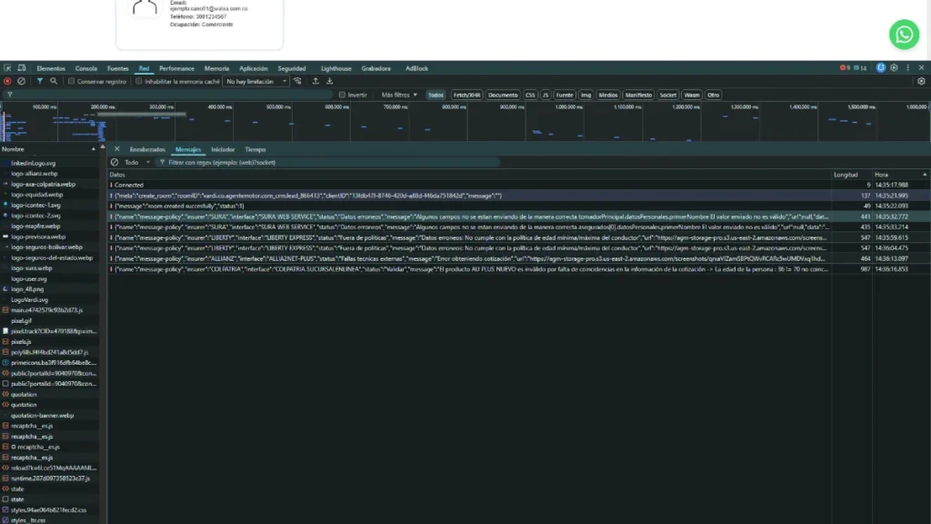Select LogoVardi.svg in request list
The image size is (931, 524).
point(29,300)
